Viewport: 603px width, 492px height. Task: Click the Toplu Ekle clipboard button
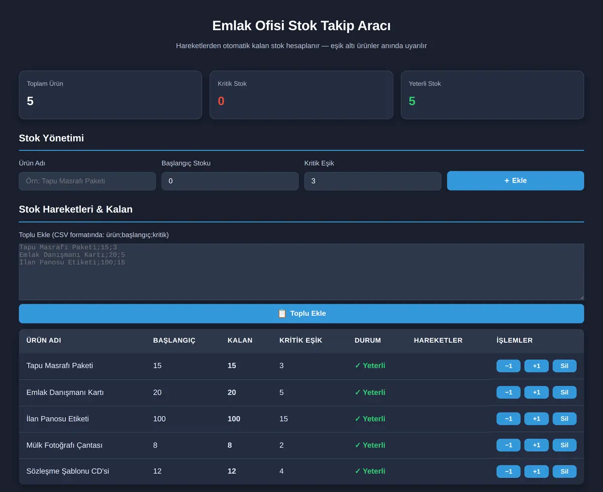pyautogui.click(x=301, y=313)
